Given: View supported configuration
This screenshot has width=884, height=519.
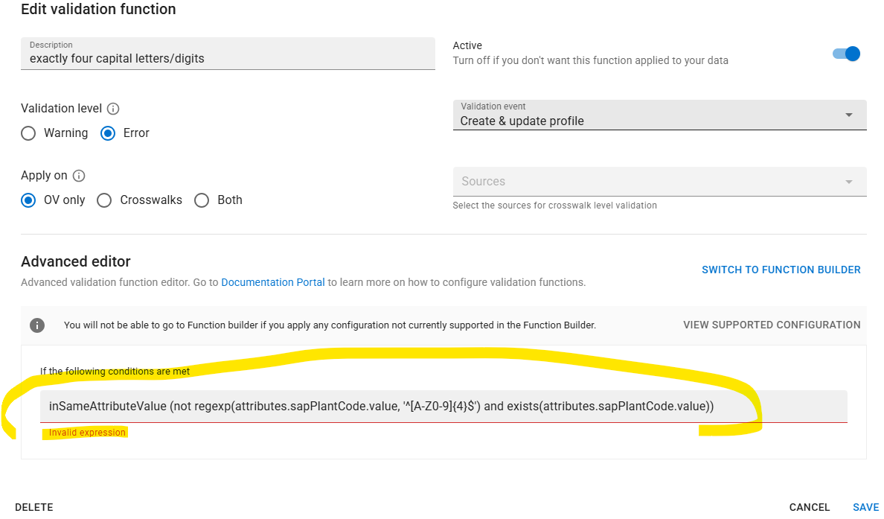Looking at the screenshot, I should (772, 325).
